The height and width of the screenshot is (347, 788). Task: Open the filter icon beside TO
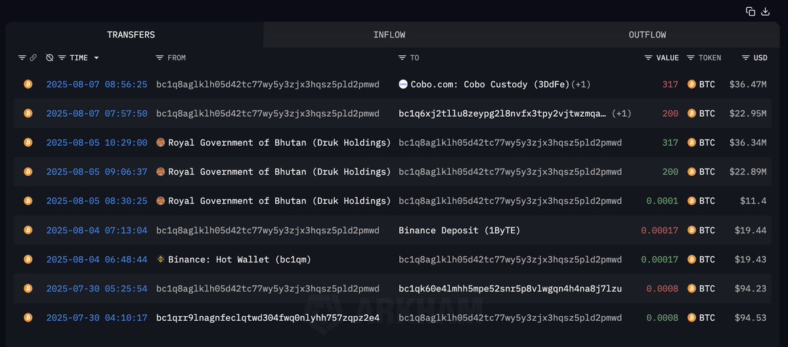pos(403,58)
